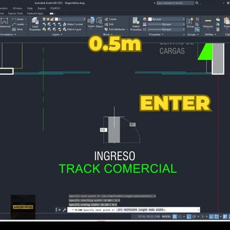Toggle layer freeze sun icon
230x230 pixels.
(x=48, y=19)
